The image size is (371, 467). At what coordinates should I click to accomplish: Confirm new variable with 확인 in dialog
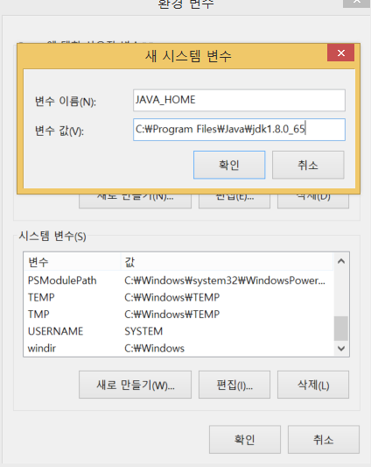click(229, 165)
